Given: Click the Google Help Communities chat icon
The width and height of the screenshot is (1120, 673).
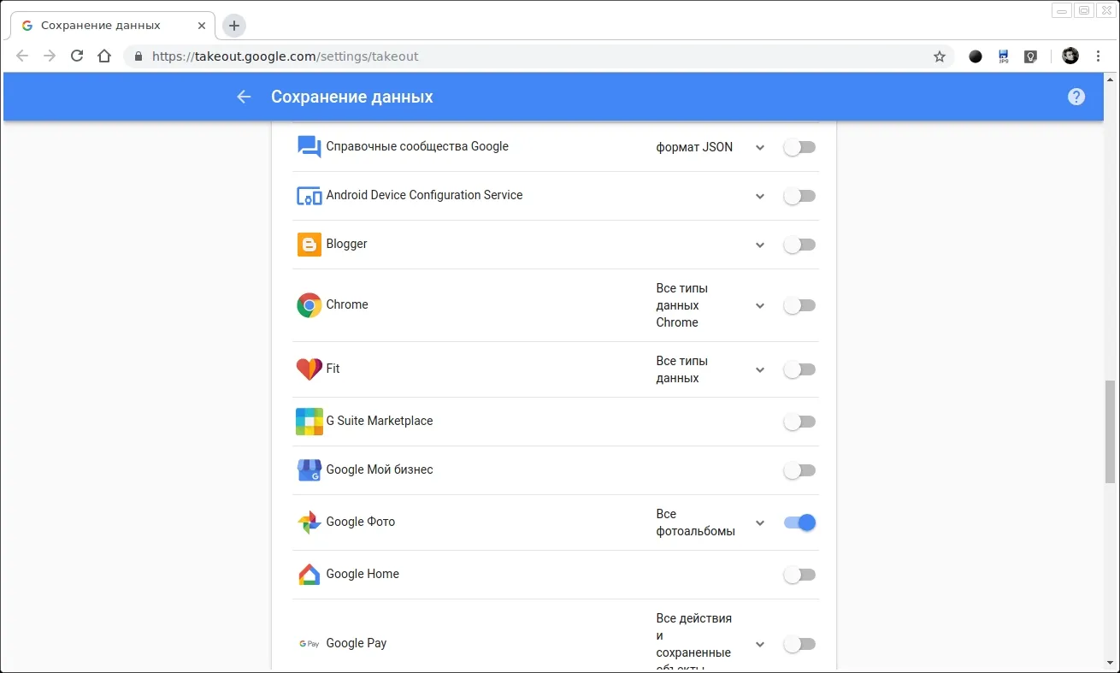Looking at the screenshot, I should pyautogui.click(x=309, y=147).
